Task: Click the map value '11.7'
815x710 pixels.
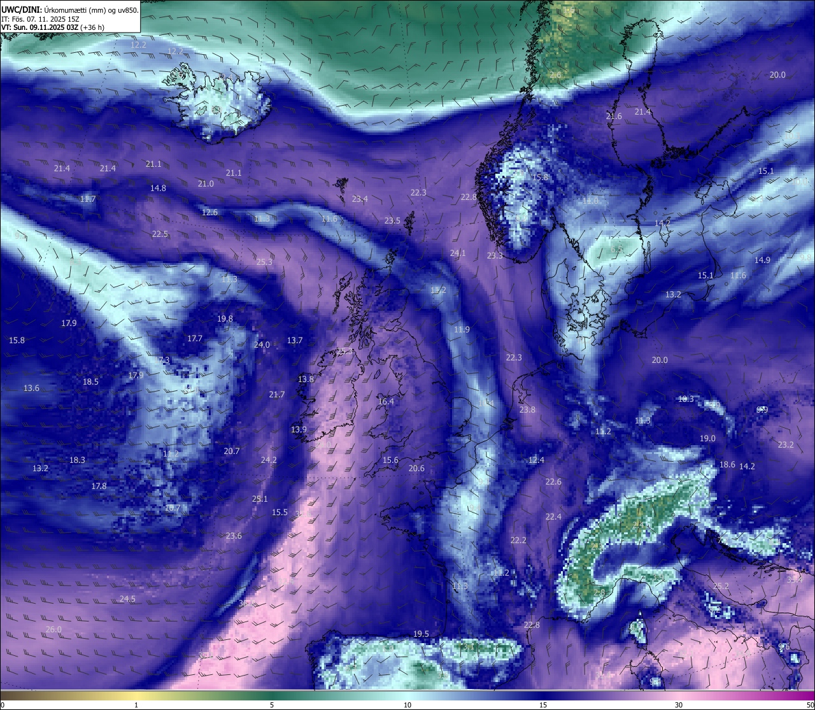Action: [88, 199]
